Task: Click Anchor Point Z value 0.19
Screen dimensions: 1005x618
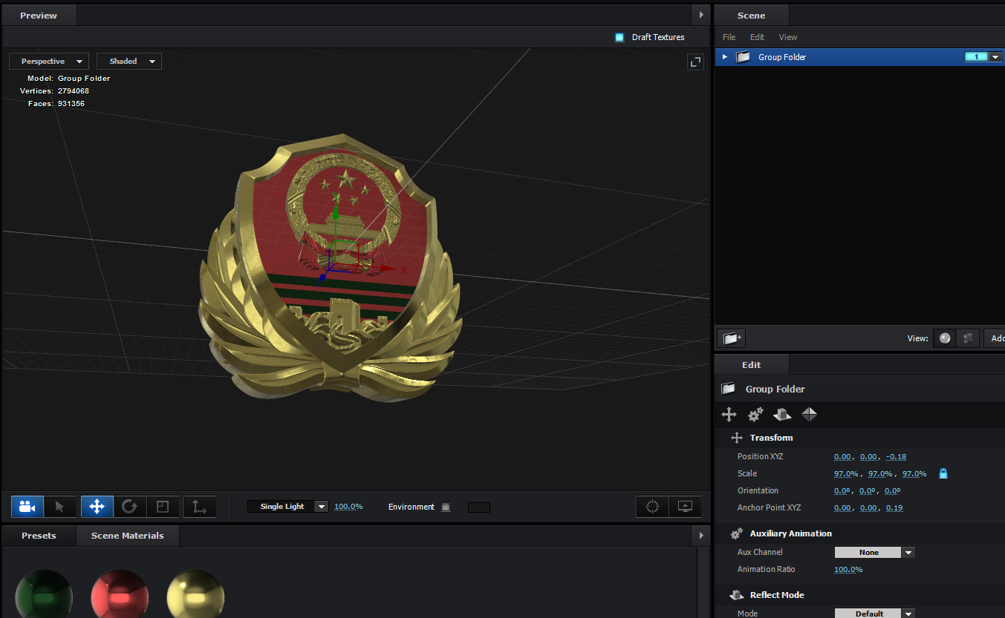Action: (x=894, y=508)
